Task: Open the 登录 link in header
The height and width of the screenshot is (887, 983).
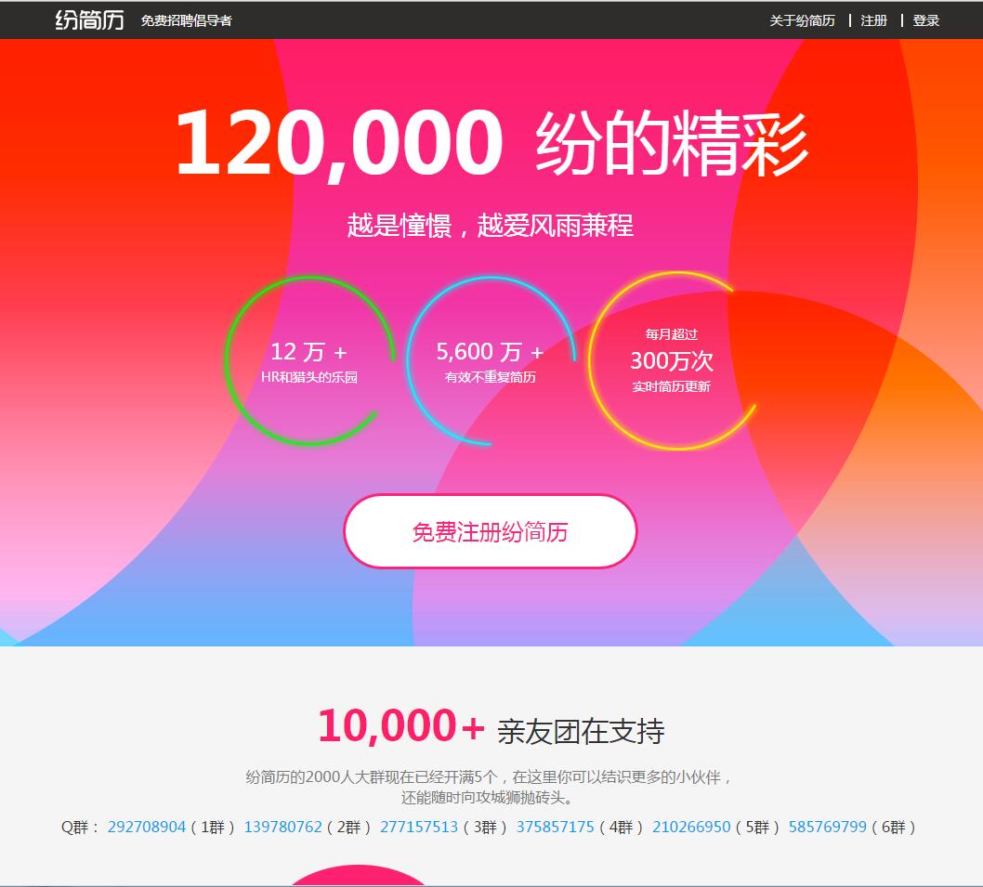Action: click(x=926, y=20)
